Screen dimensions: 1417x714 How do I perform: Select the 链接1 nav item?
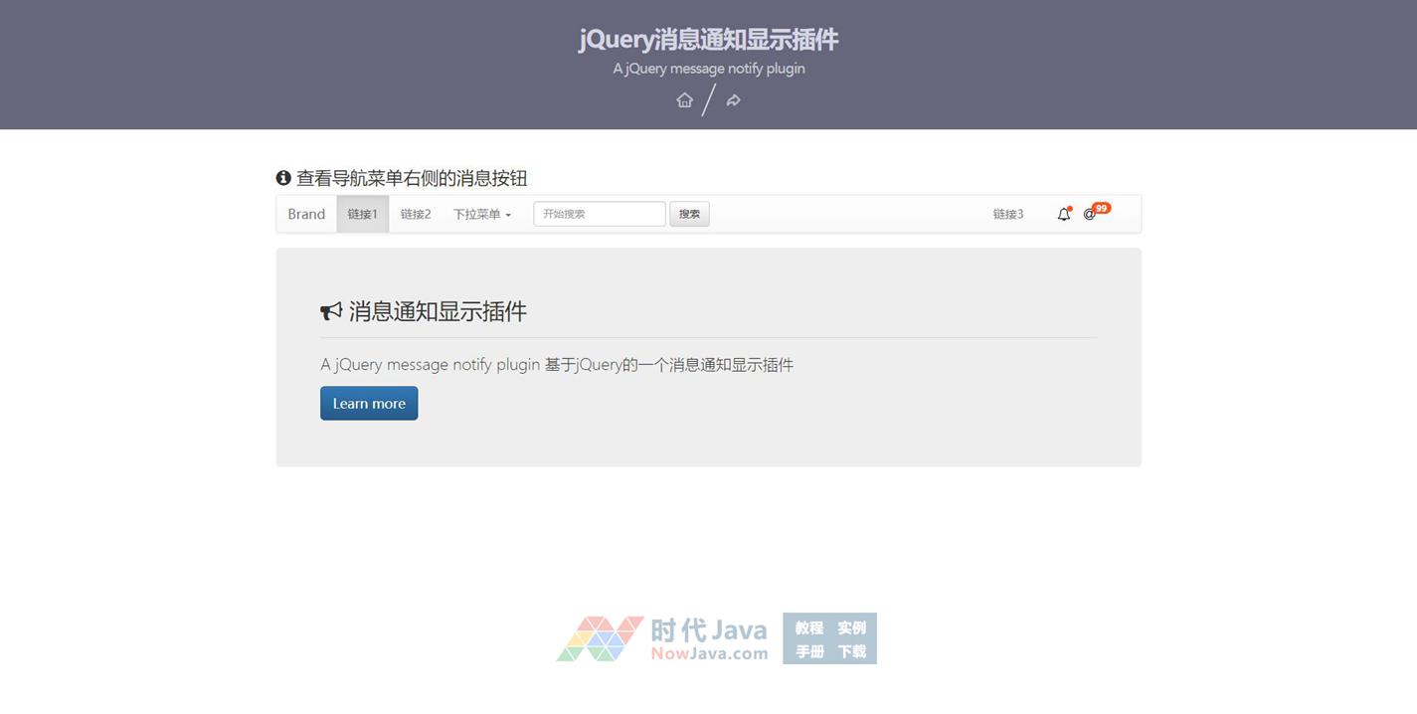362,214
